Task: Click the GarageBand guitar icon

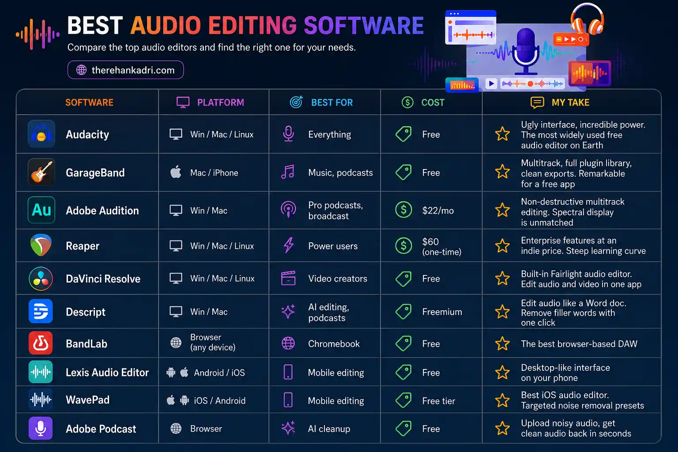Action: point(41,172)
